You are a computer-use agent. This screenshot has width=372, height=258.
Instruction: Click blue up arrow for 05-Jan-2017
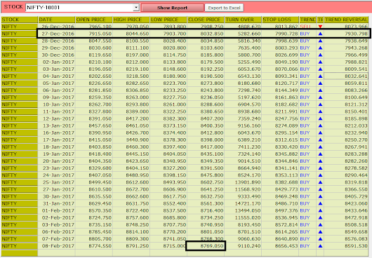point(320,83)
